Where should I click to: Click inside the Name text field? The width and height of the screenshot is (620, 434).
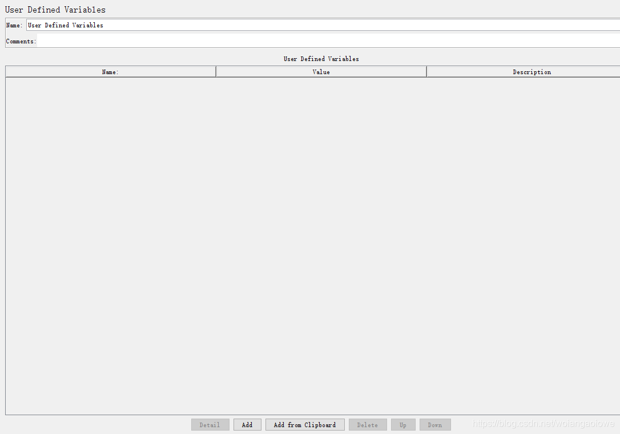tap(228, 25)
